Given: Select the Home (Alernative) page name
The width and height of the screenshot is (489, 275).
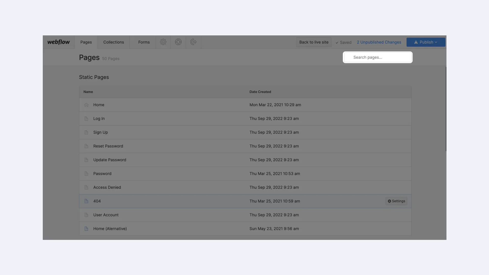Looking at the screenshot, I should pos(110,229).
